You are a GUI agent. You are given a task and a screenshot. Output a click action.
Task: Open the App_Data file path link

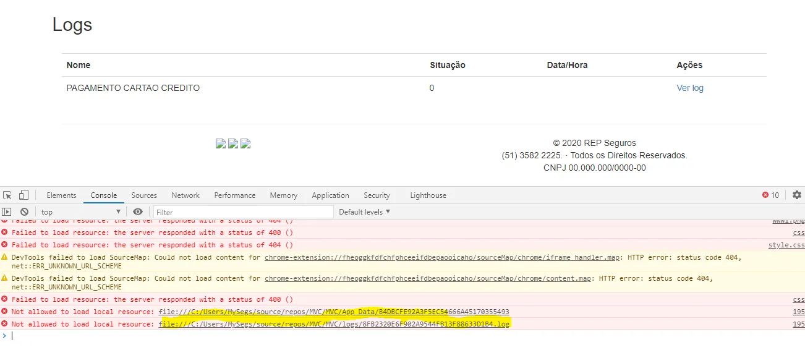click(334, 312)
